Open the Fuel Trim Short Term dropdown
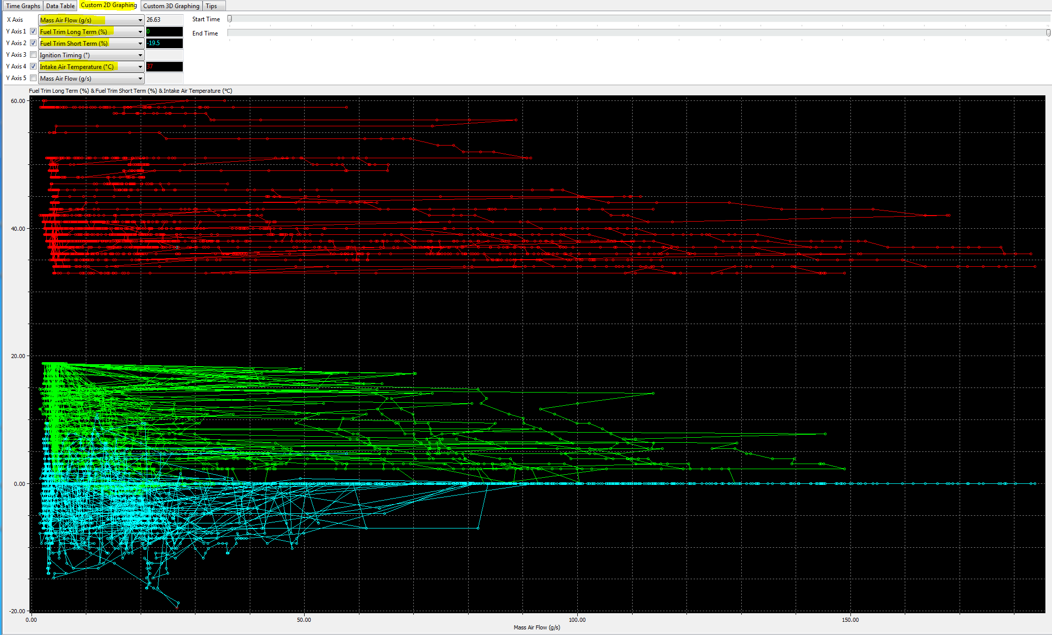Image resolution: width=1052 pixels, height=635 pixels. coord(91,44)
